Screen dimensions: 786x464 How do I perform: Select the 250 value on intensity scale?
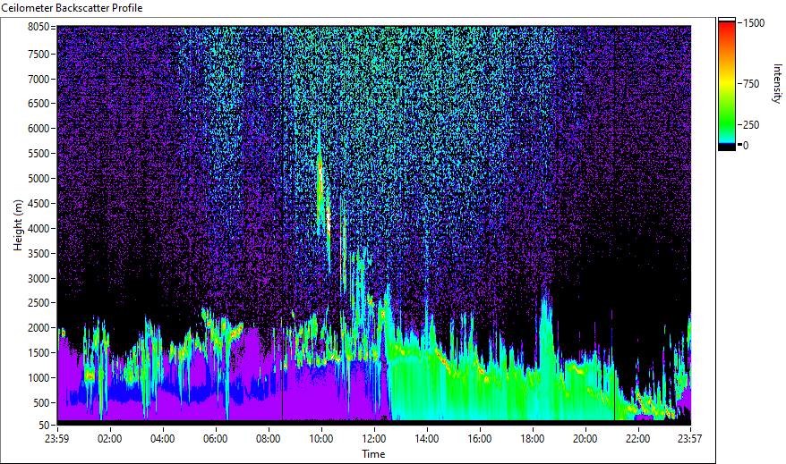click(751, 125)
